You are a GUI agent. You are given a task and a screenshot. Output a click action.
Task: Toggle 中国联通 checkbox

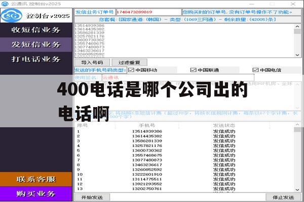tap(194, 70)
